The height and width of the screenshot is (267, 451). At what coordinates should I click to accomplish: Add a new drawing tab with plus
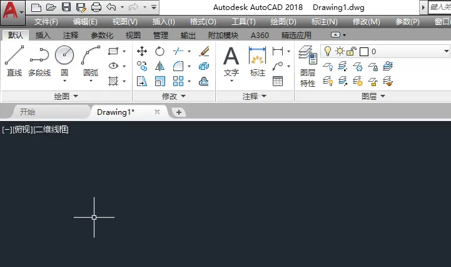179,112
